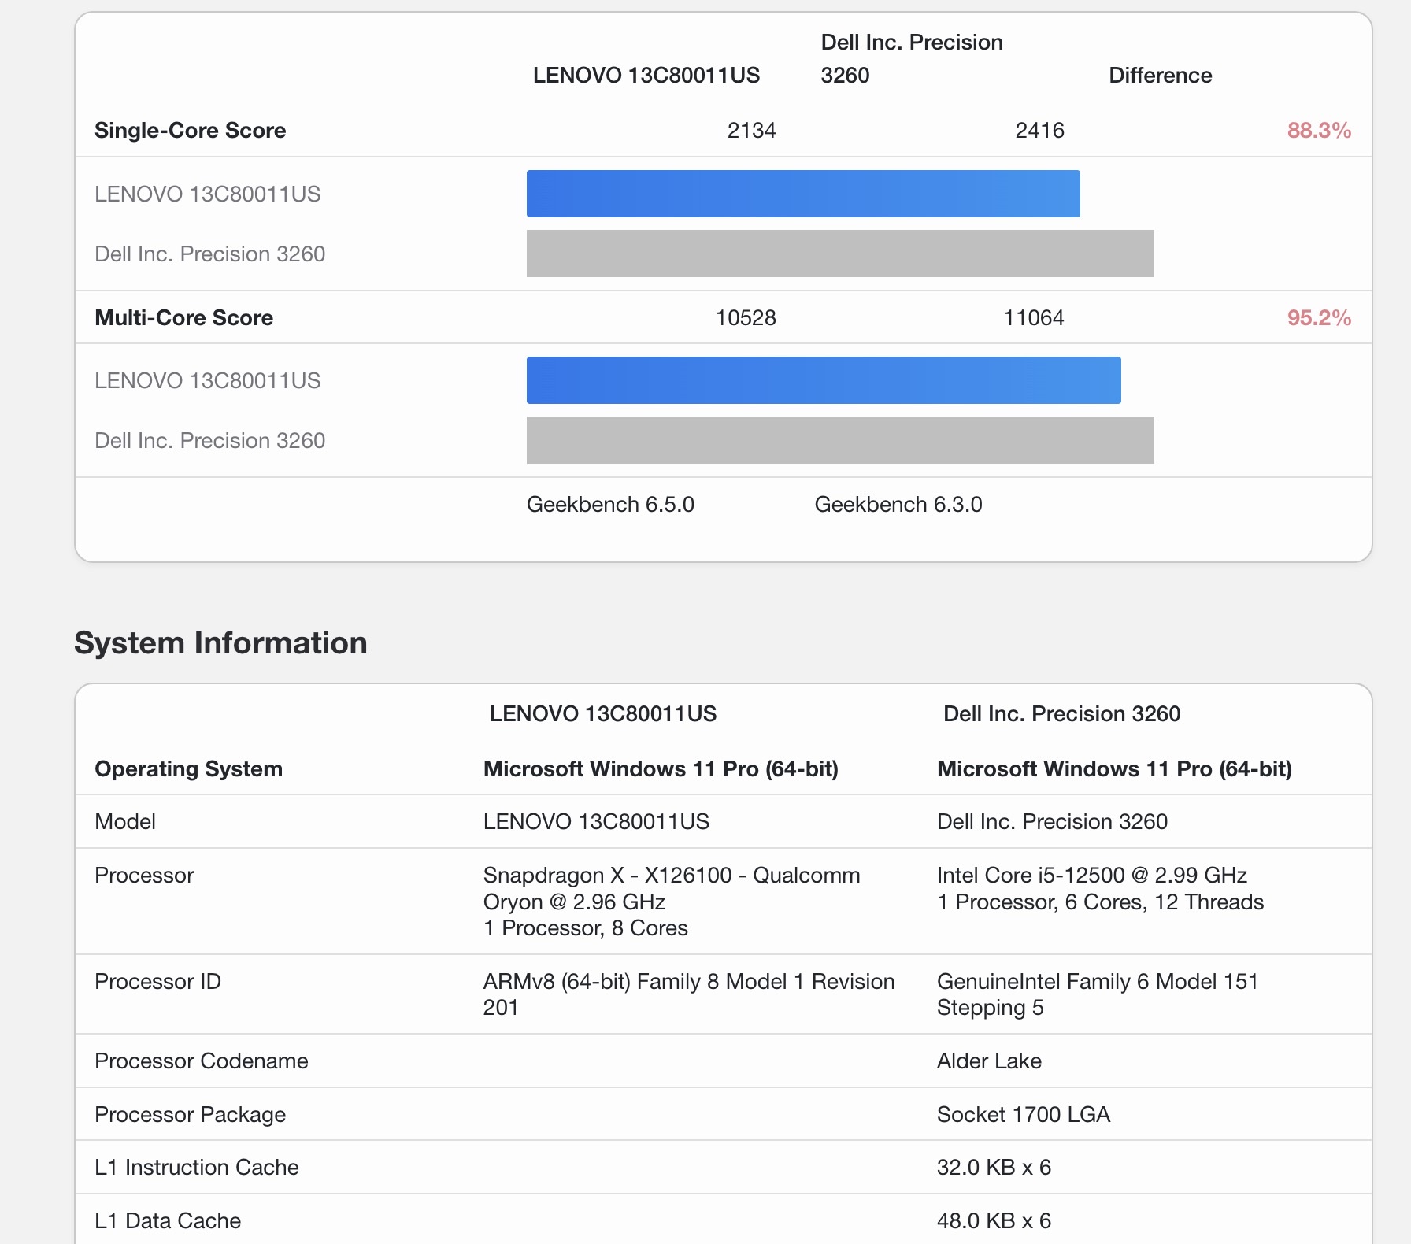
Task: Select the 95.2% multi-core difference value
Action: (1318, 318)
